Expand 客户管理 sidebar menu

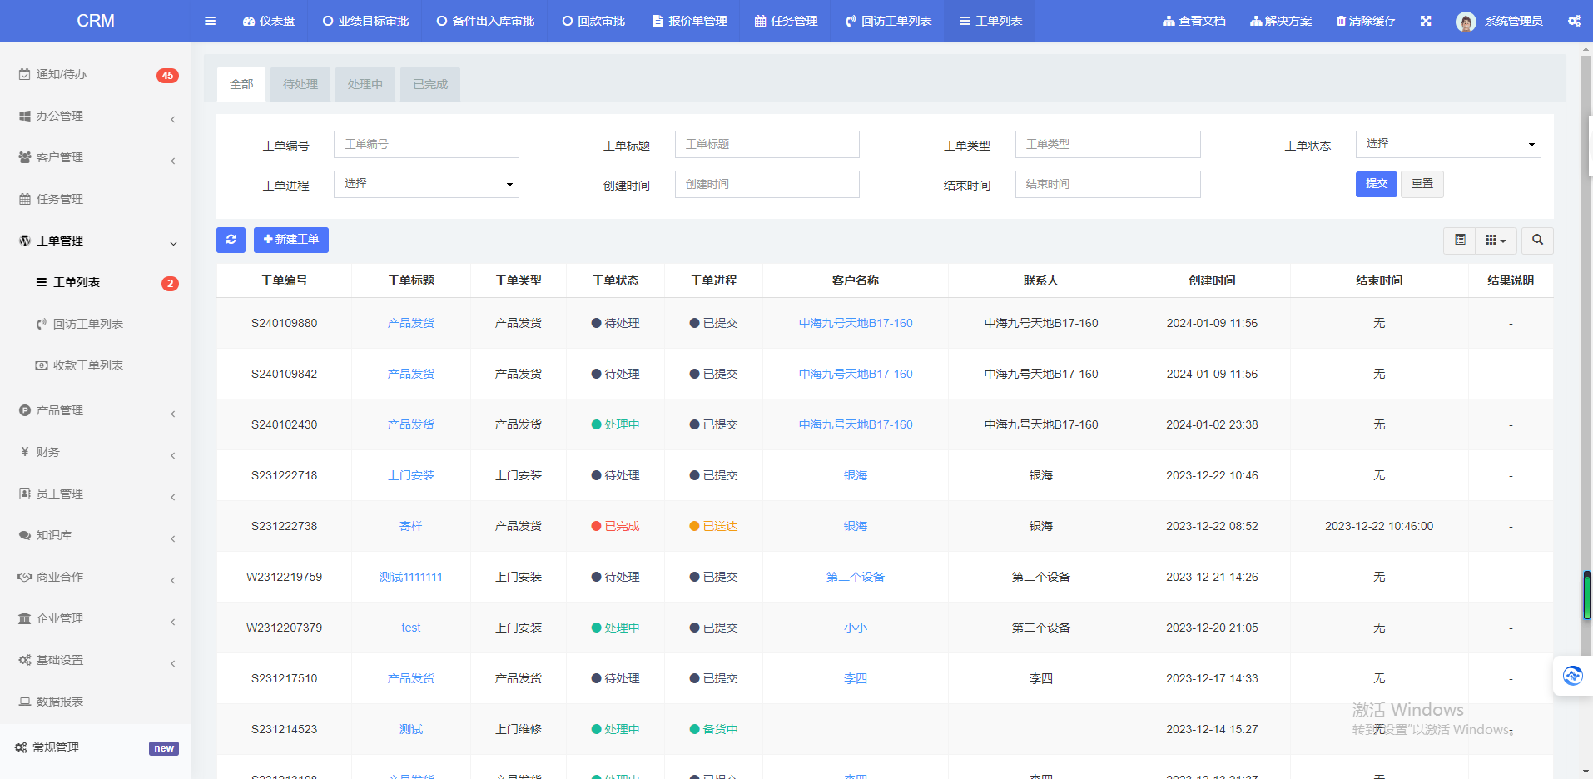[96, 157]
